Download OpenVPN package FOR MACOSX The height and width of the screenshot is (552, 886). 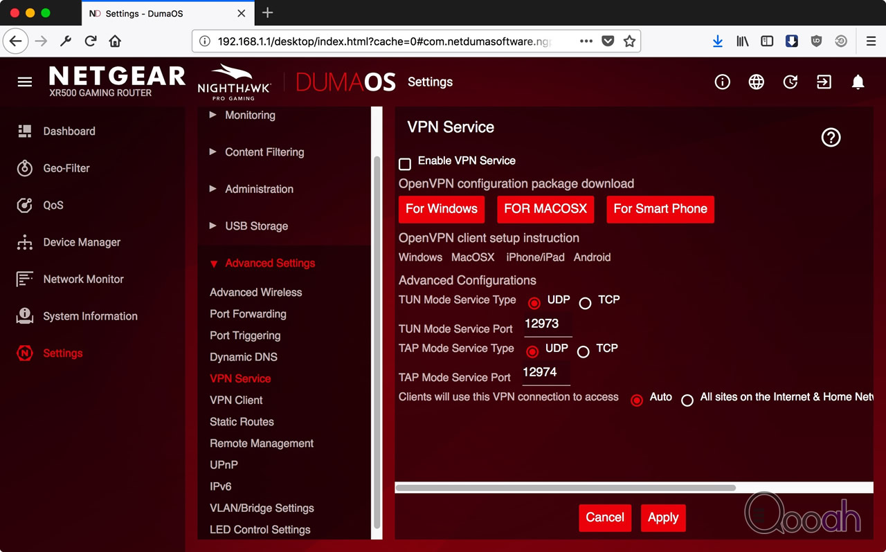pos(545,209)
